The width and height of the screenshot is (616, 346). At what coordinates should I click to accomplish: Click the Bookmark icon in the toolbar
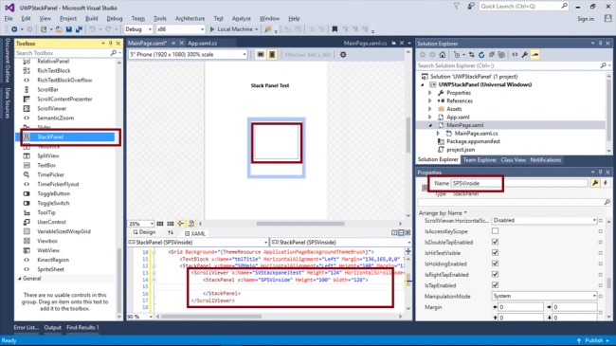(335, 29)
